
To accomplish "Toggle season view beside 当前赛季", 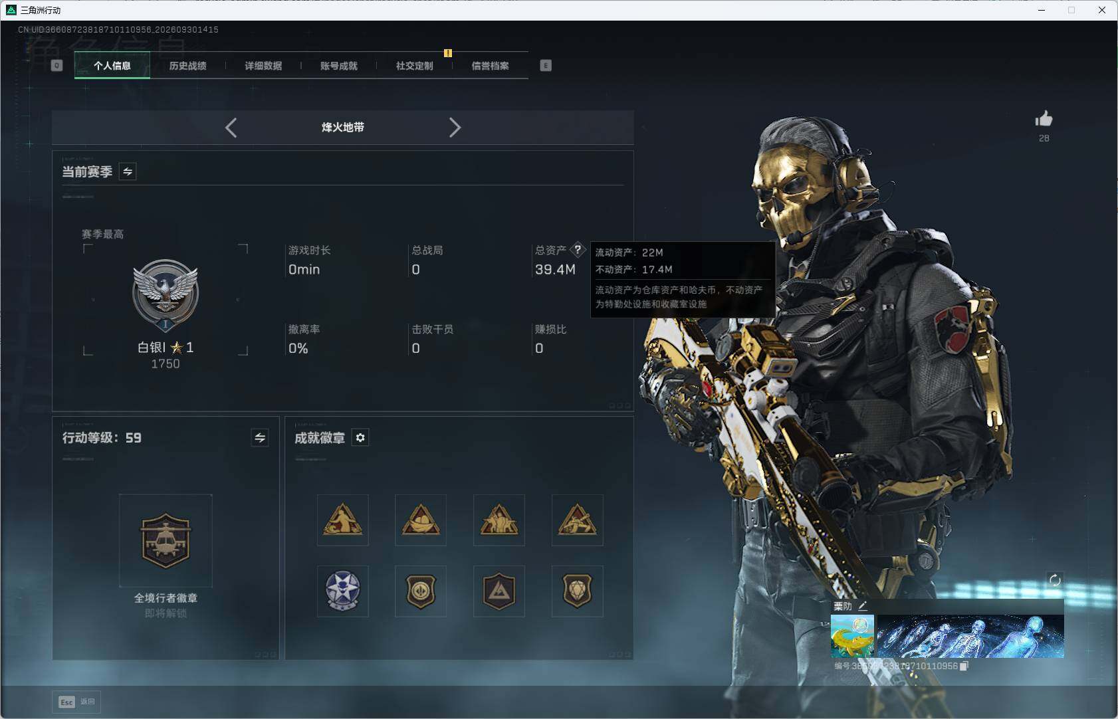I will [x=128, y=171].
